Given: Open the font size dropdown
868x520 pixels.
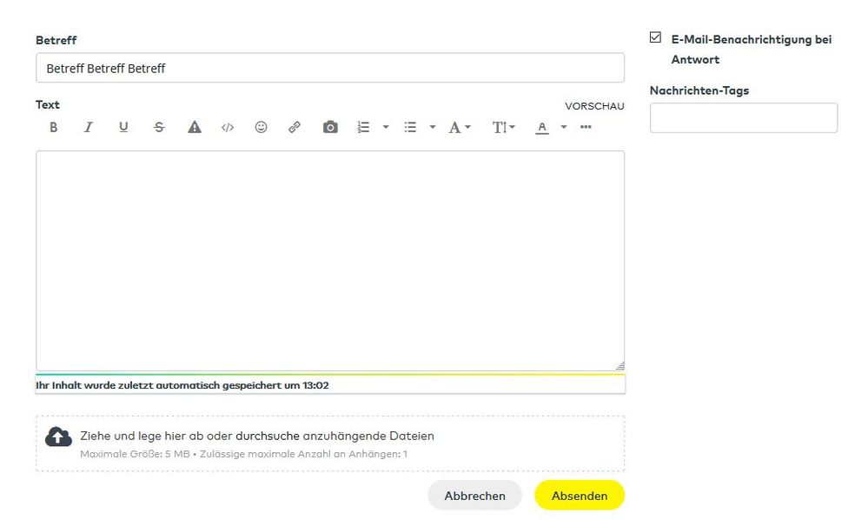Looking at the screenshot, I should [504, 127].
